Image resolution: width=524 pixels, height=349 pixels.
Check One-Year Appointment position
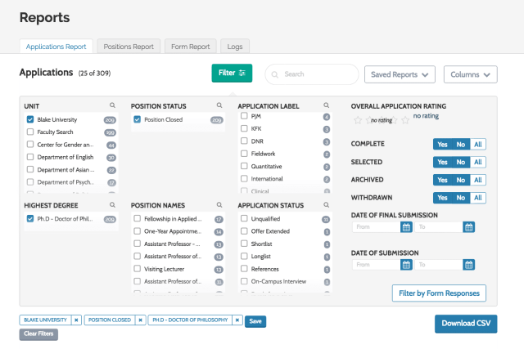tap(137, 230)
